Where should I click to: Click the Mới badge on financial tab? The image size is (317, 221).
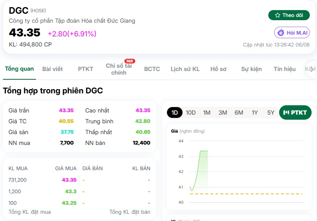pyautogui.click(x=130, y=61)
